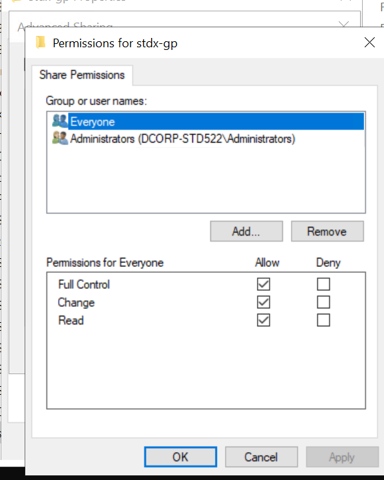Click the Full Control permission label
The width and height of the screenshot is (384, 480).
coord(84,284)
